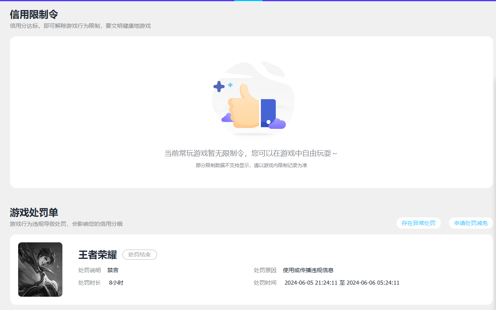The width and height of the screenshot is (496, 310).
Task: Click the 信用分达标 subtitle text
Action: [80, 26]
